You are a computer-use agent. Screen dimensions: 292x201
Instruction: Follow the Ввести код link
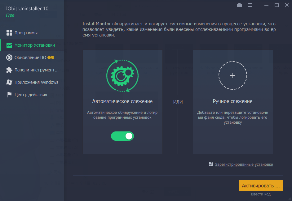click(261, 194)
